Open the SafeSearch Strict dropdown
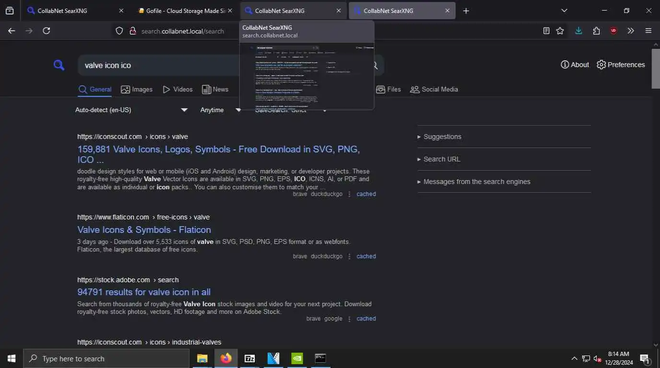 click(291, 110)
